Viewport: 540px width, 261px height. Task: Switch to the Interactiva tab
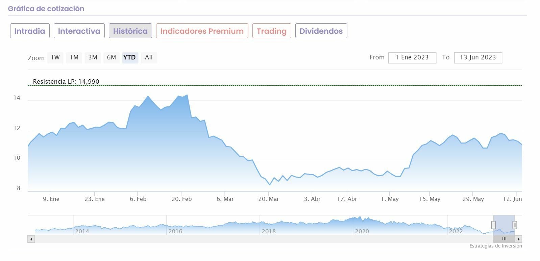(x=79, y=31)
